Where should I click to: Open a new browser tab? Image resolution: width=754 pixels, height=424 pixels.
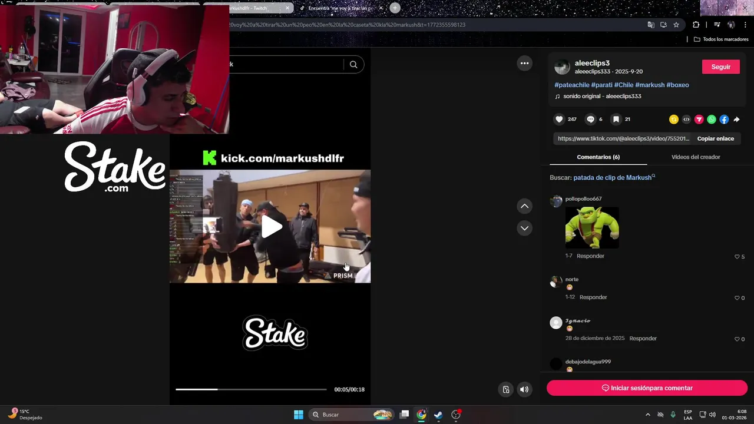[395, 8]
